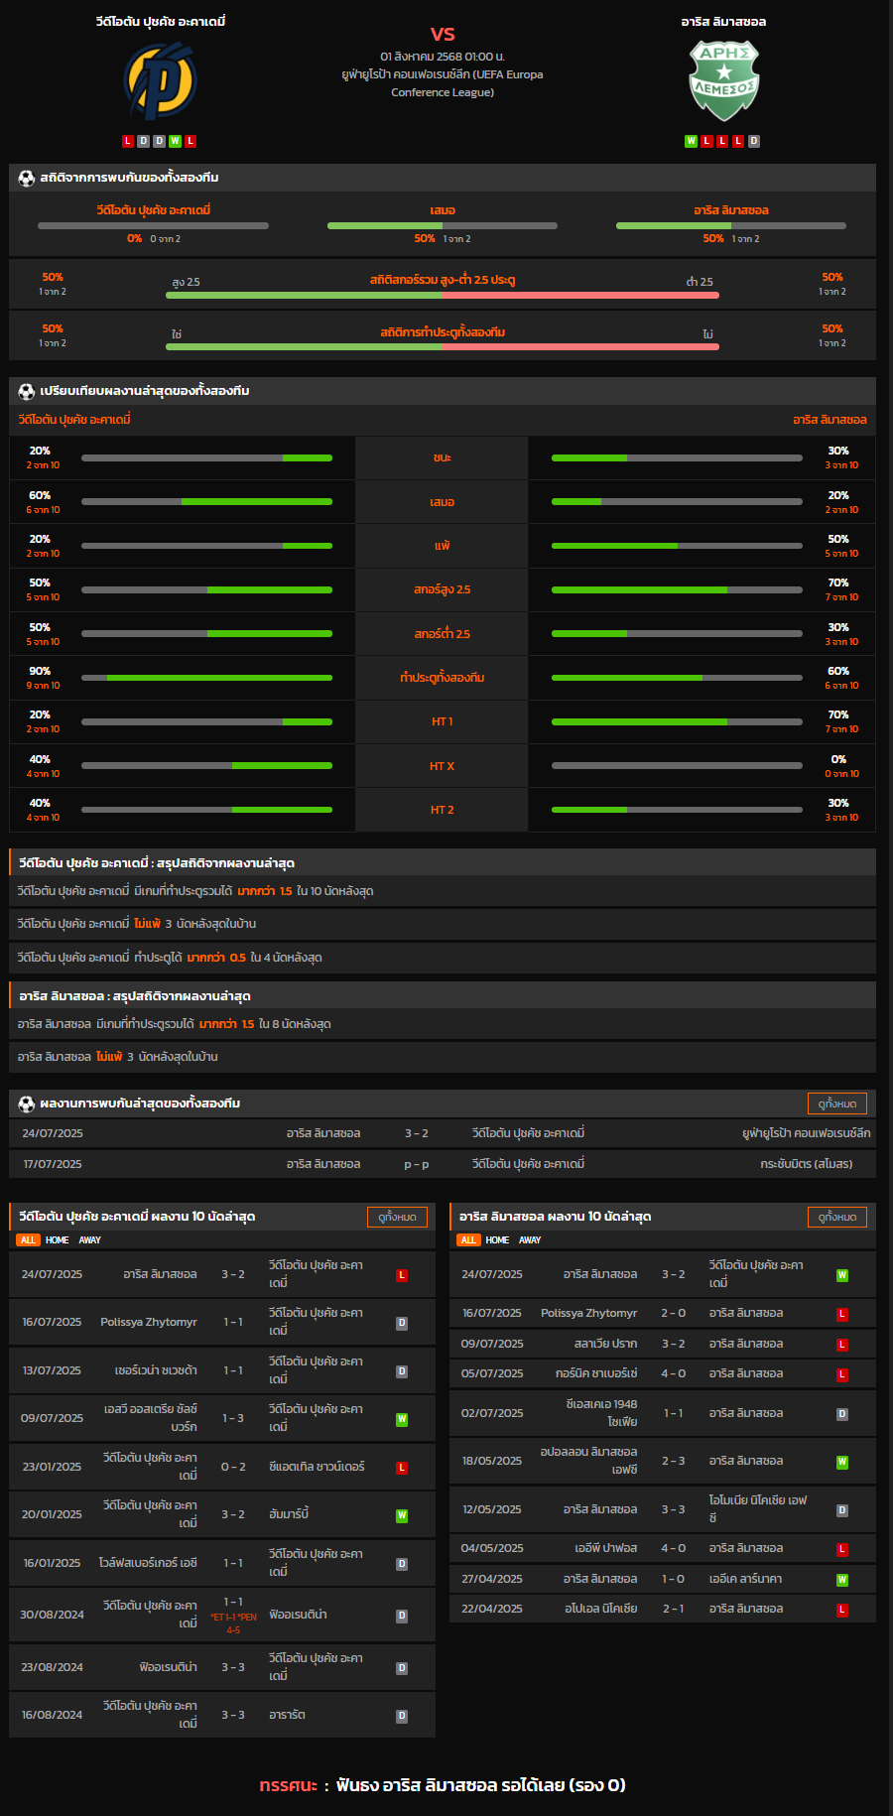Click UEFA Europa Conference League competition text
Image resolution: width=893 pixels, height=1816 pixels.
pos(443,83)
